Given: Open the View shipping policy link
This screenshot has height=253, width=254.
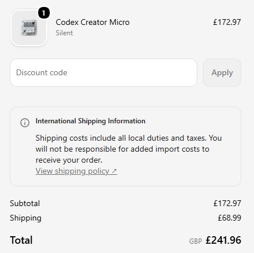Looking at the screenshot, I should tap(76, 171).
